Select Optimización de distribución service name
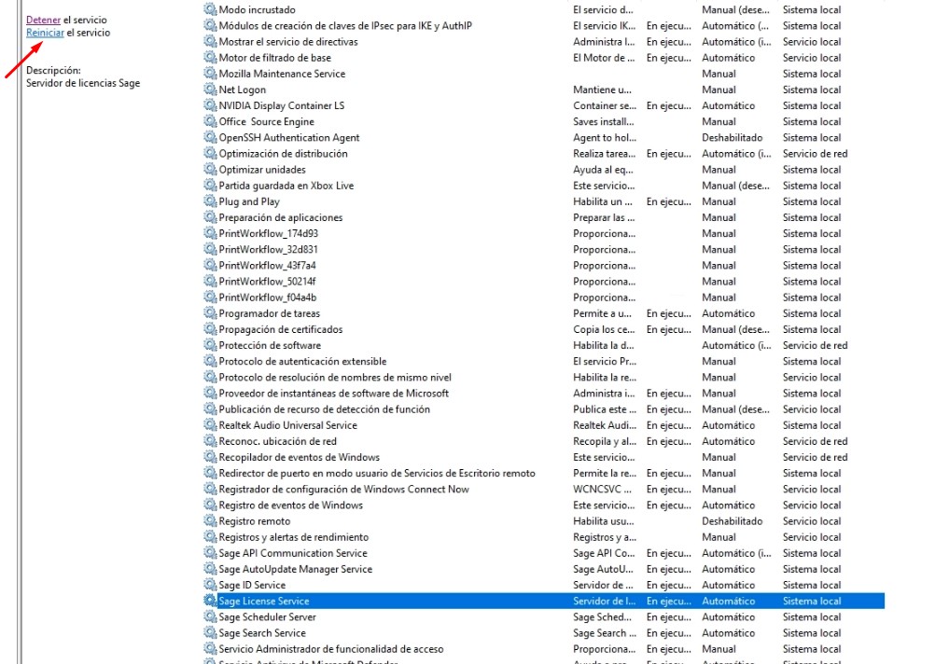The image size is (949, 664). [284, 154]
